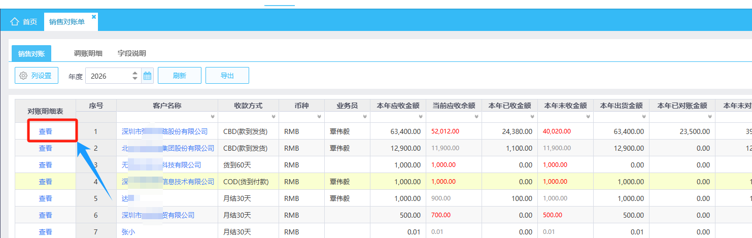The image size is (752, 238).
Task: Click the 当前应收余额 column header
Action: [454, 106]
